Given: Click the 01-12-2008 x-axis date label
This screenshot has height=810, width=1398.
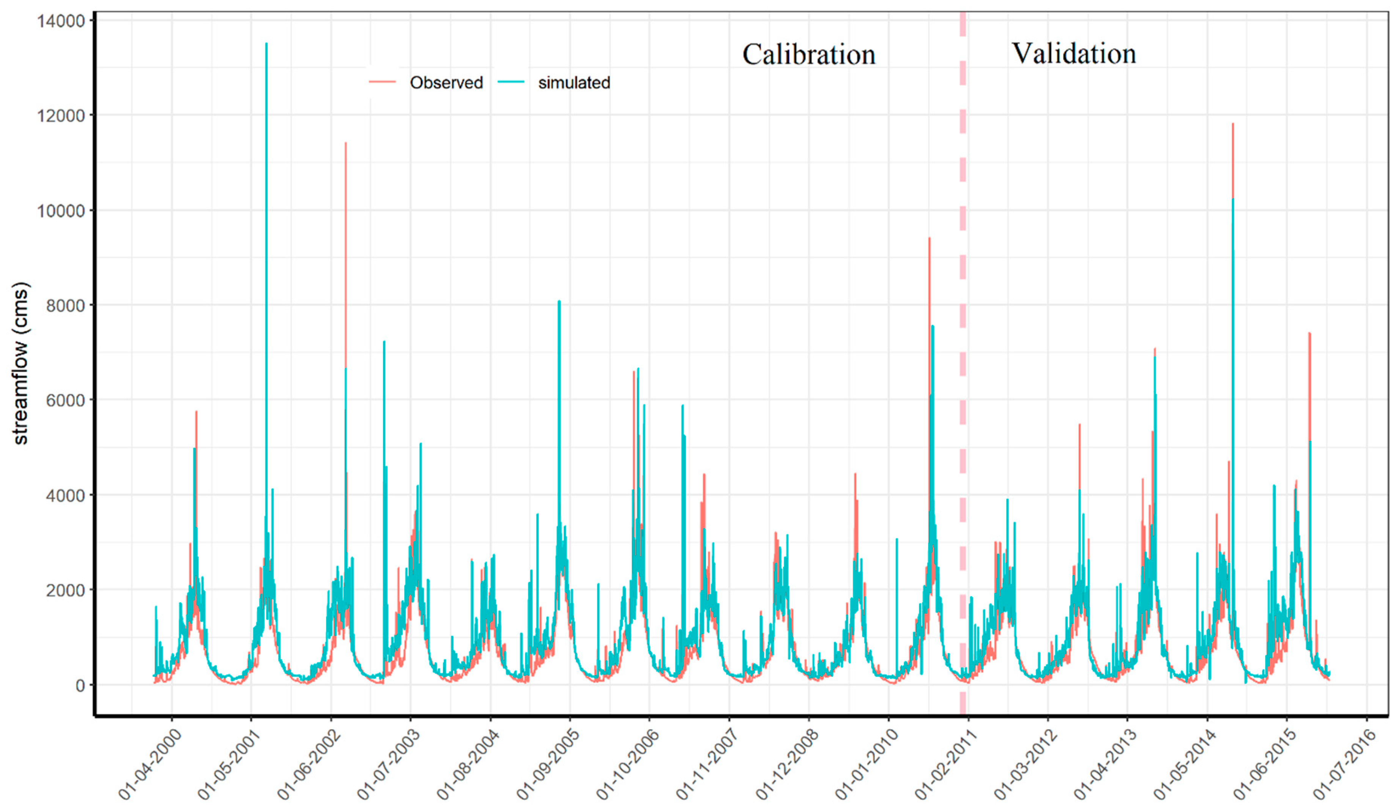Looking at the screenshot, I should [788, 763].
